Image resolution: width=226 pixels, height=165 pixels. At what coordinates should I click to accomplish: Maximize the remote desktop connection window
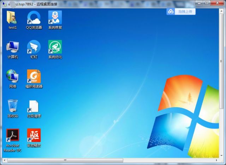pos(207,3)
